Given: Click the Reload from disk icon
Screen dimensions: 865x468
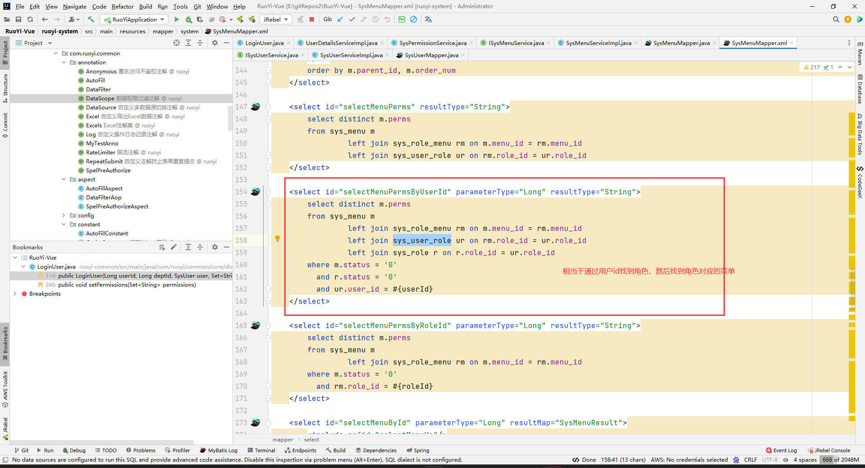Looking at the screenshot, I should point(30,19).
